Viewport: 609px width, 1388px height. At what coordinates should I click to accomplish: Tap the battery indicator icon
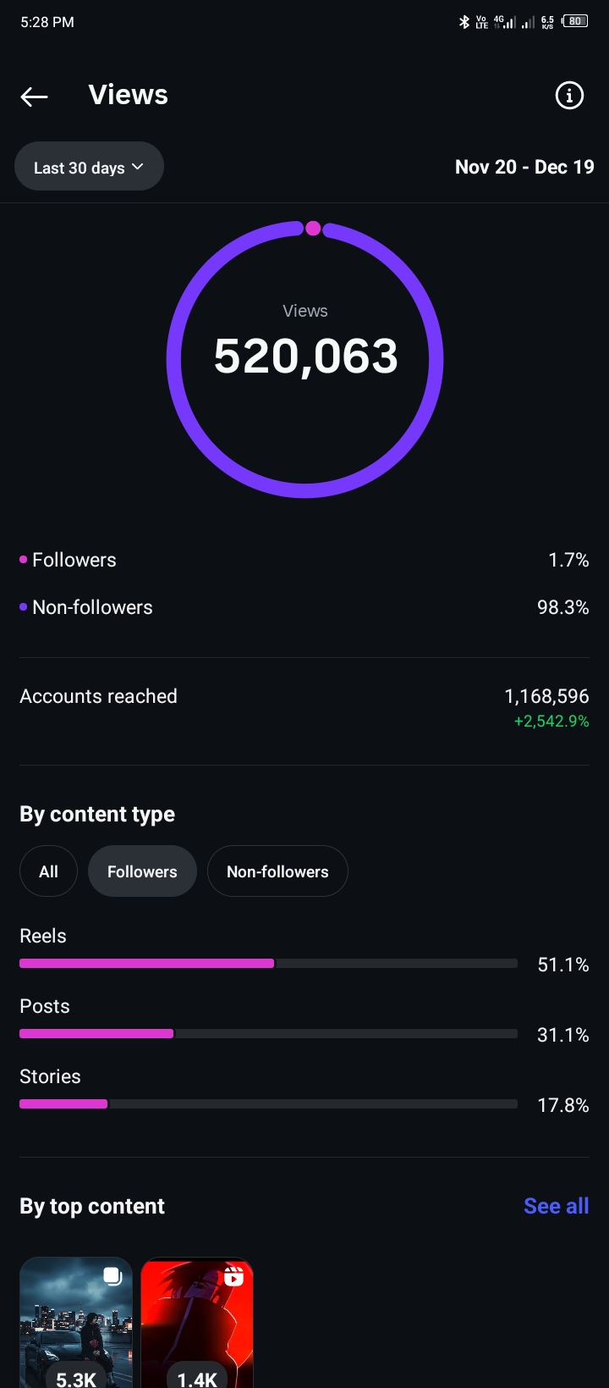click(575, 21)
